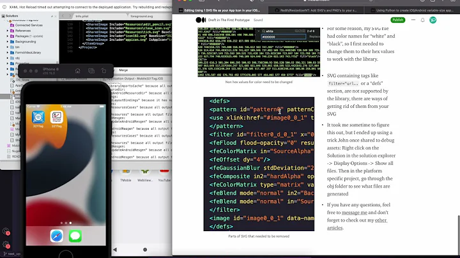Image resolution: width=460 pixels, height=258 pixels.
Task: Click the defs code block image in the article
Action: pos(259,164)
